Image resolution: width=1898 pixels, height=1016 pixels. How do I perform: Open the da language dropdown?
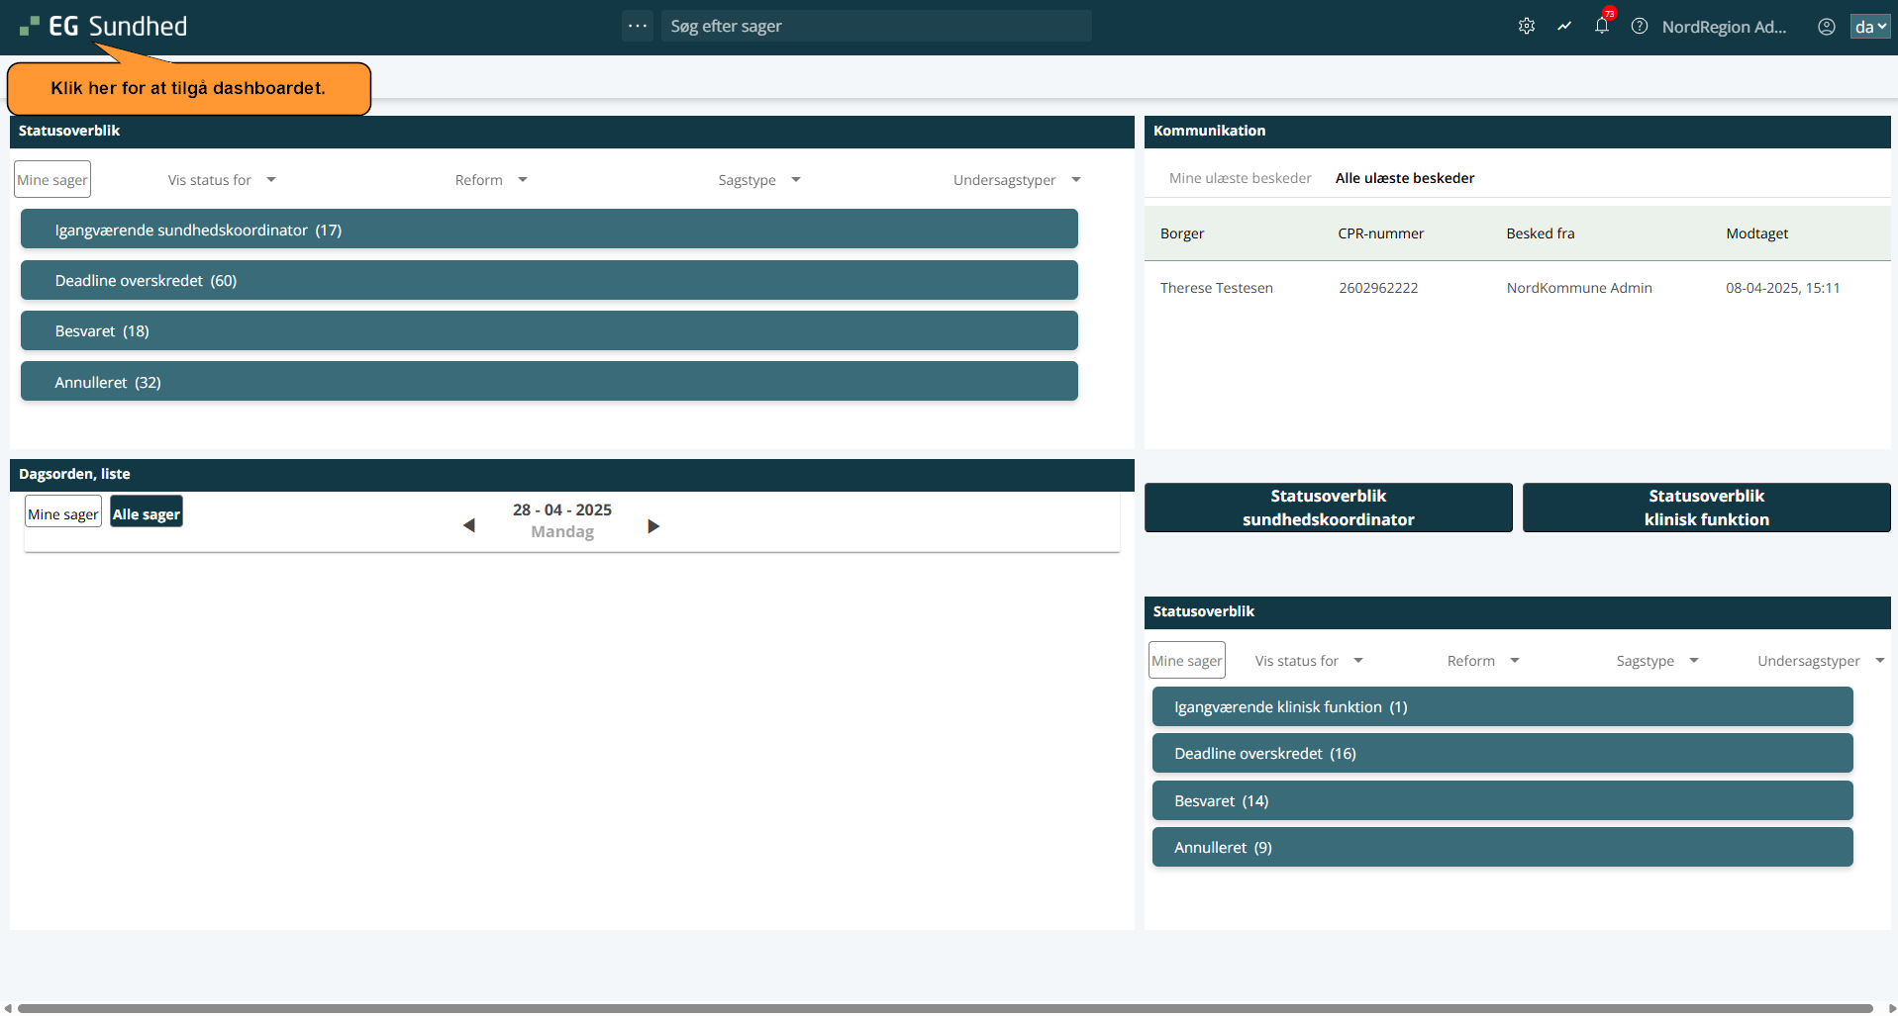(1869, 27)
